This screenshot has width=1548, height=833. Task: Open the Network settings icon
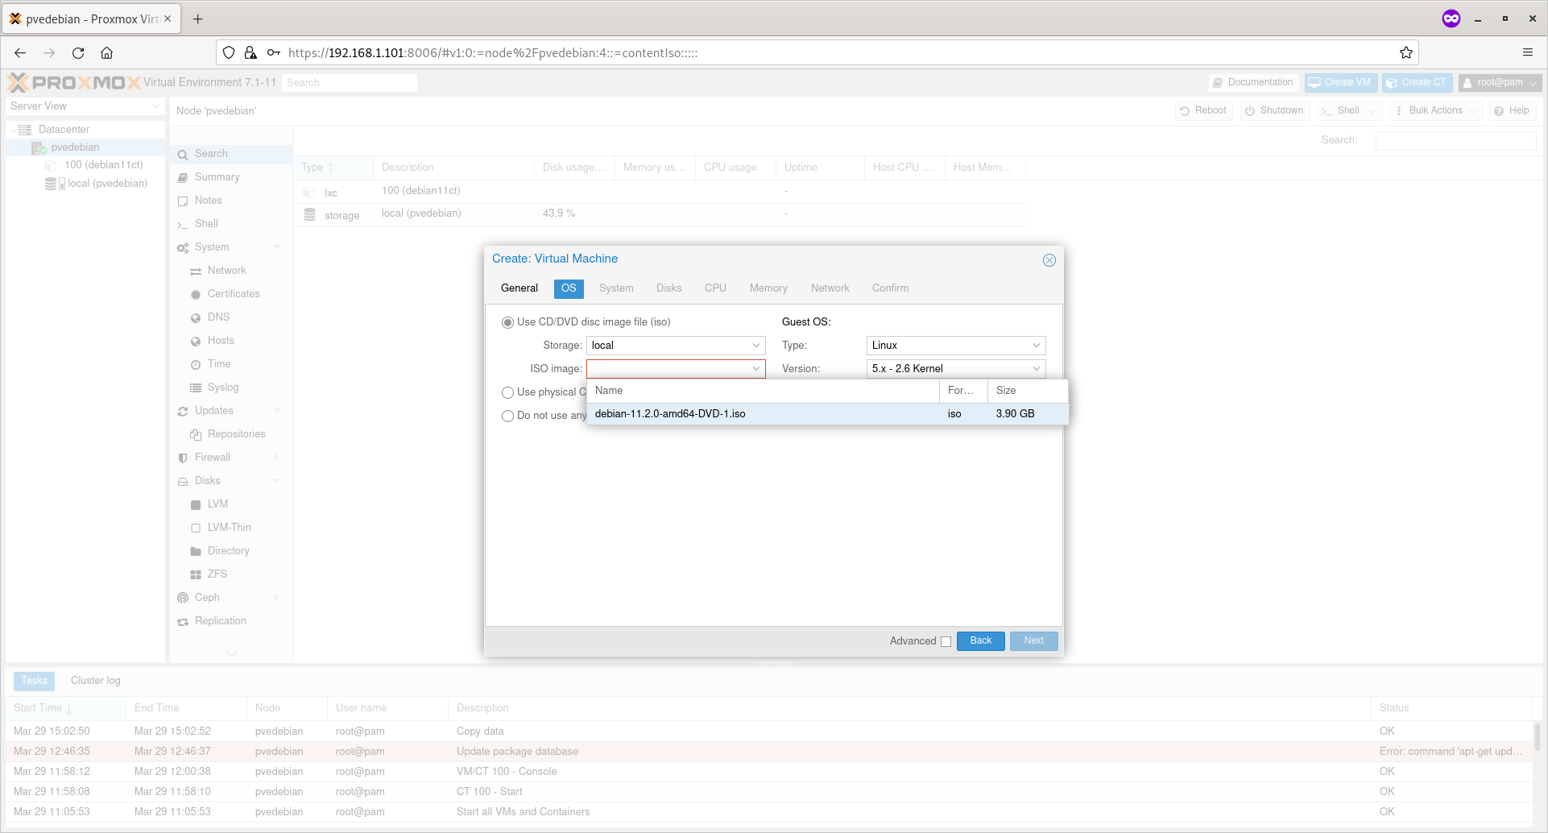click(196, 271)
